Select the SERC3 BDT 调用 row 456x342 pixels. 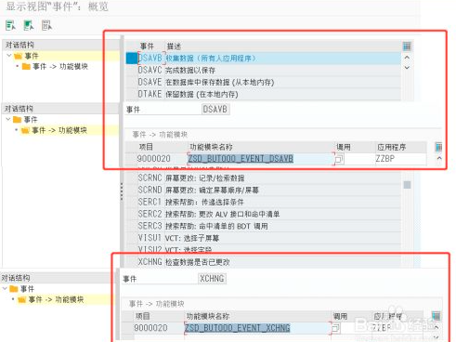[x=264, y=226]
